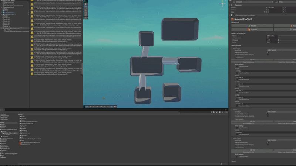Select All Materials under Favorites
The height and width of the screenshot is (166, 296).
point(5,116)
